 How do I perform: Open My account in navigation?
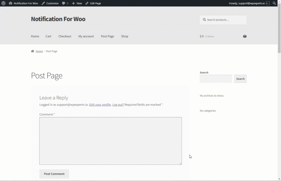(86, 36)
